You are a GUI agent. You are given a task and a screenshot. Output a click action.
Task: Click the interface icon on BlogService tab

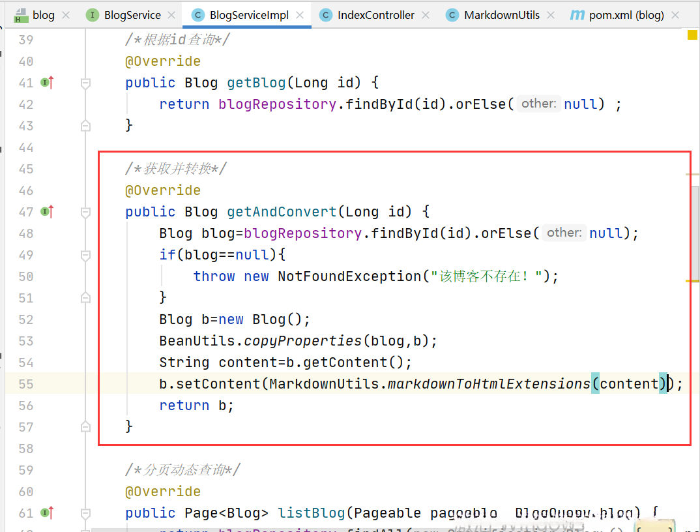(x=92, y=15)
